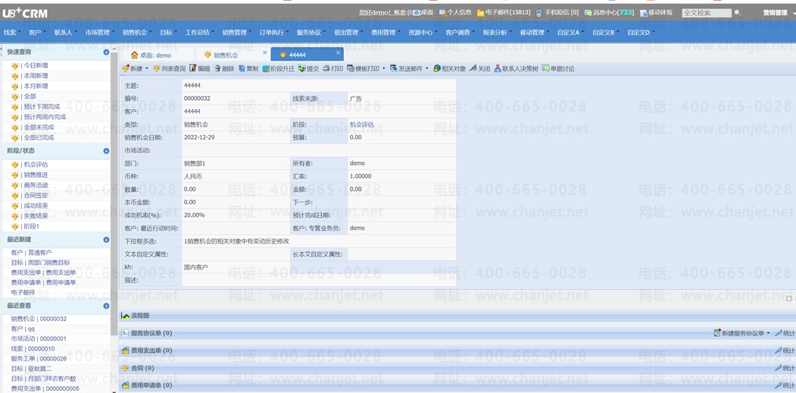Open the 市场管理 menu
796x393 pixels.
point(99,33)
